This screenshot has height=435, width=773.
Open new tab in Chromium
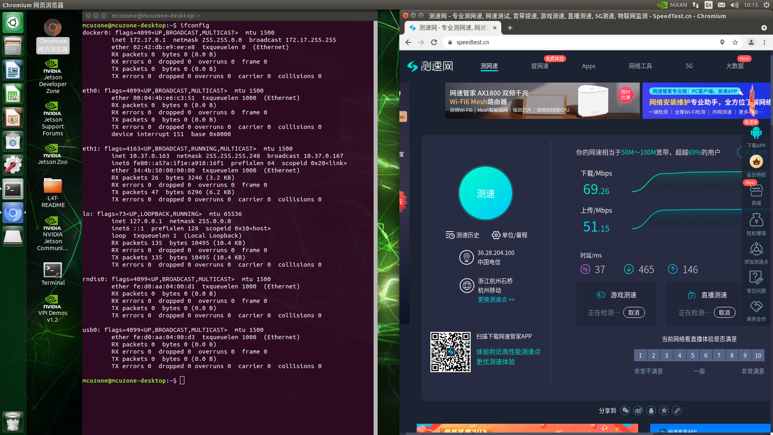510,28
